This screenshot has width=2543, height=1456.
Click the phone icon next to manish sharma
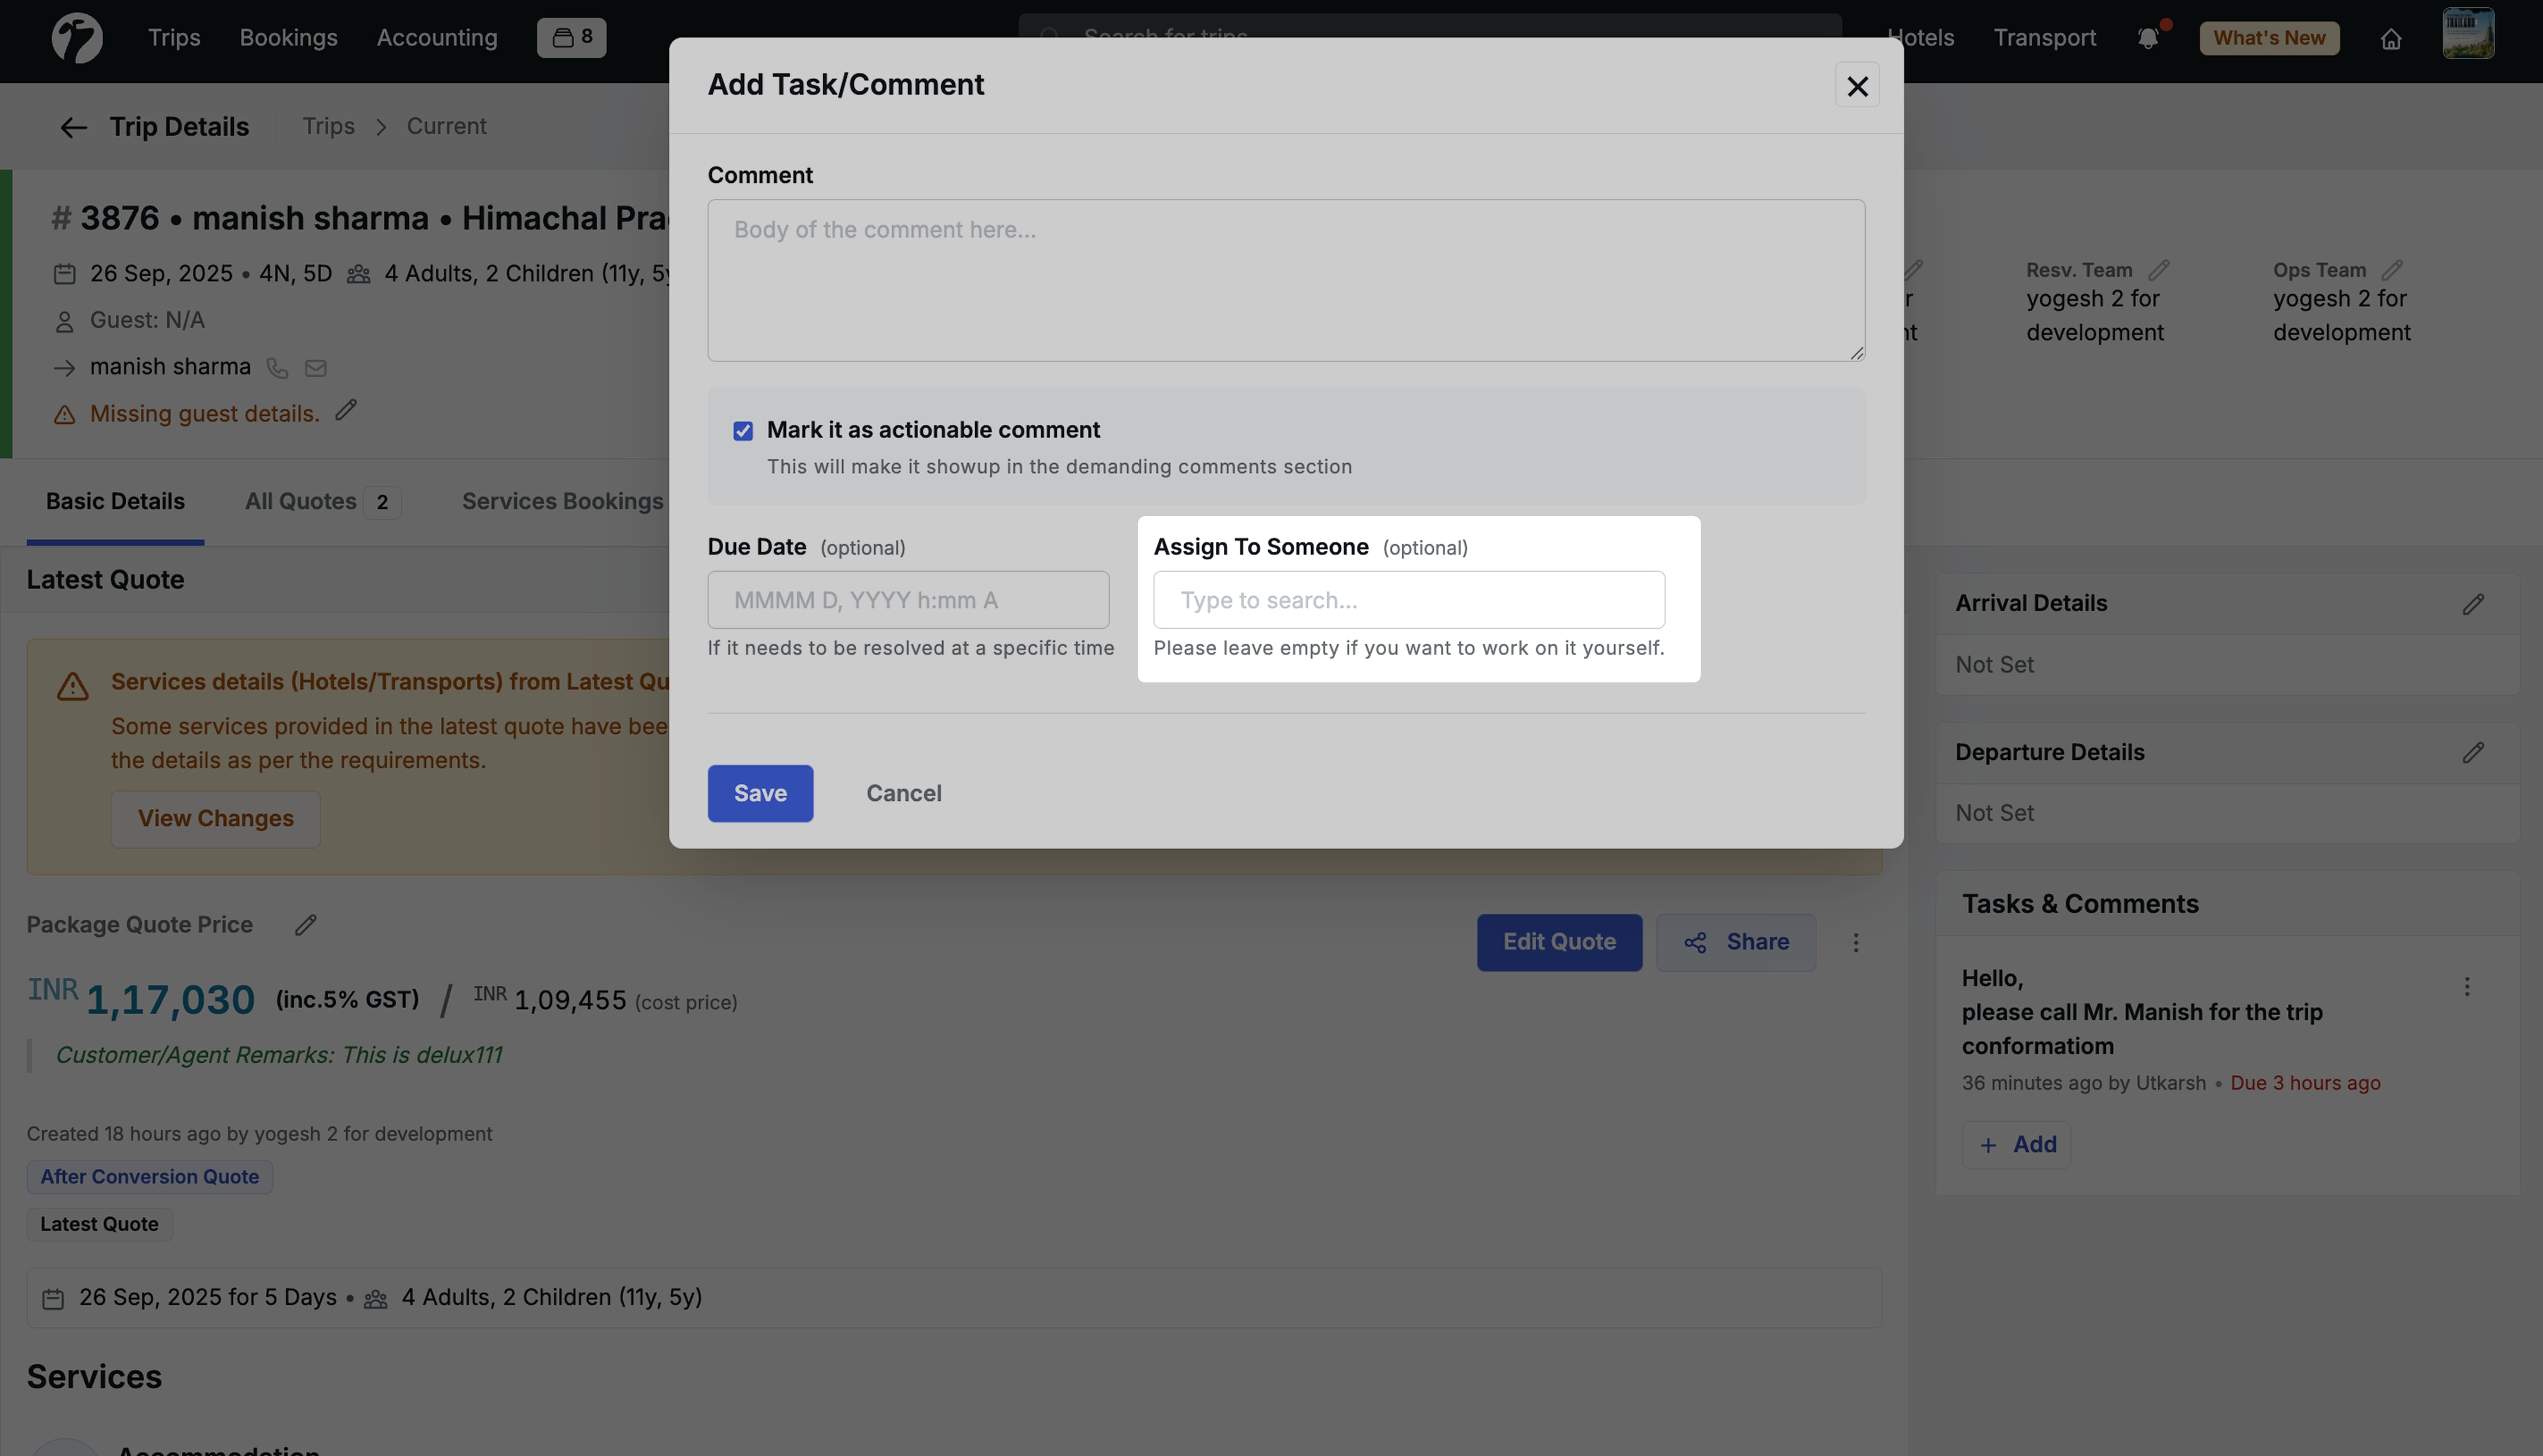[277, 368]
